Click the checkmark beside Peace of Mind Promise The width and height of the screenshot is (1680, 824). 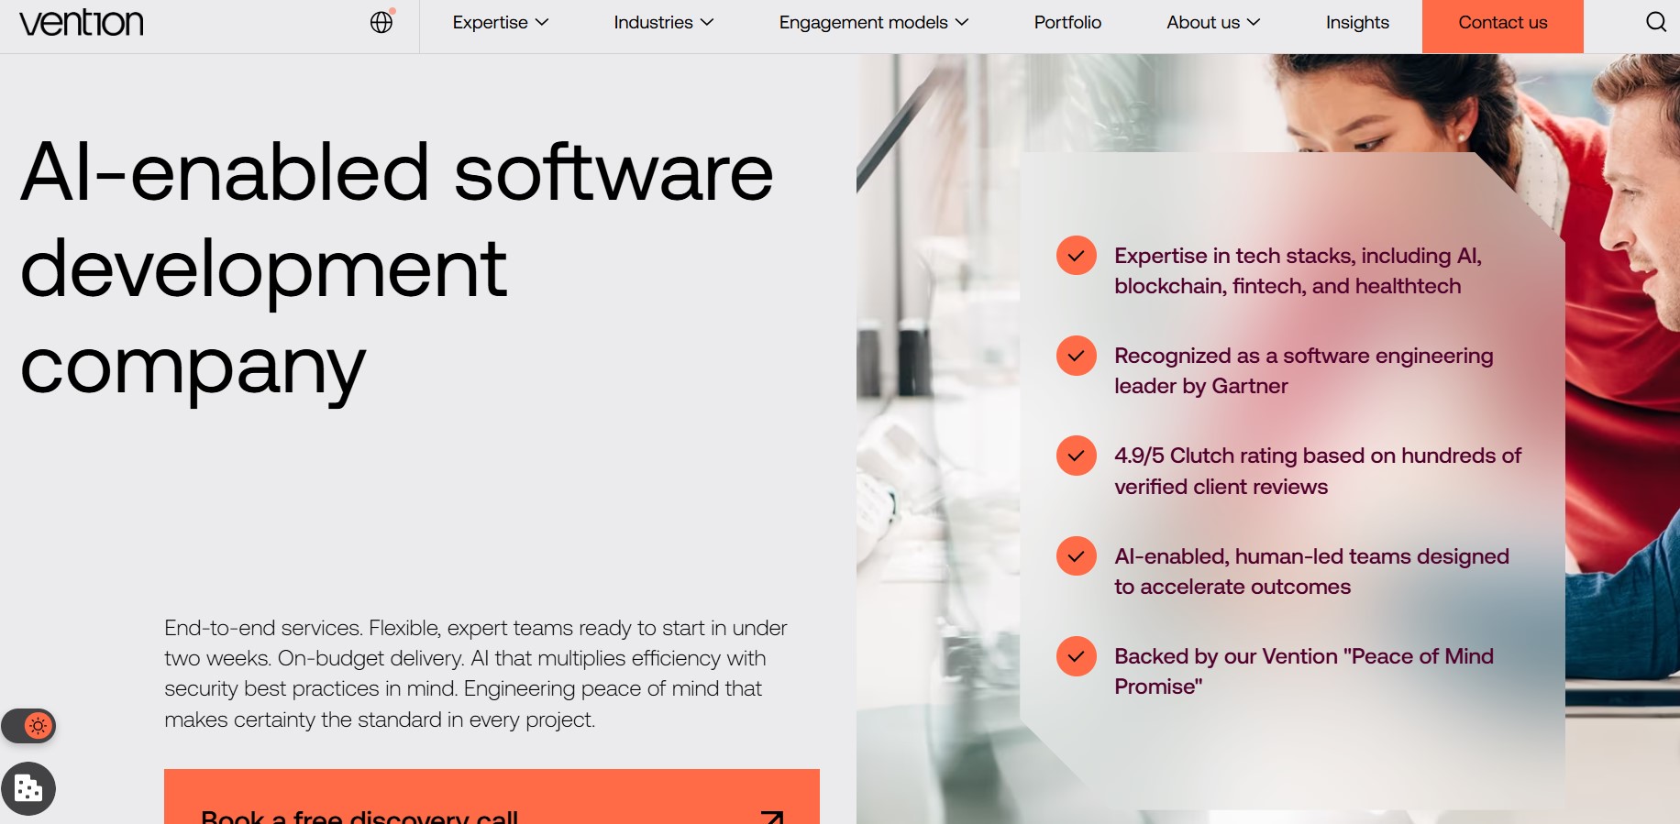(x=1077, y=656)
